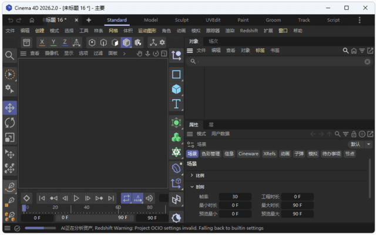
Task: Toggle record keyframe diamond button
Action: pos(26,199)
